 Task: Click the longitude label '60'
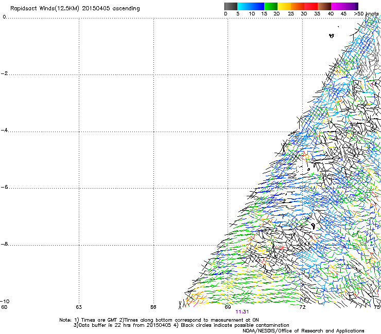(4, 307)
